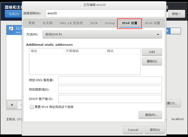188x137 pixels.
Task: Toggle the network connection on/off switch
Action: [175, 31]
